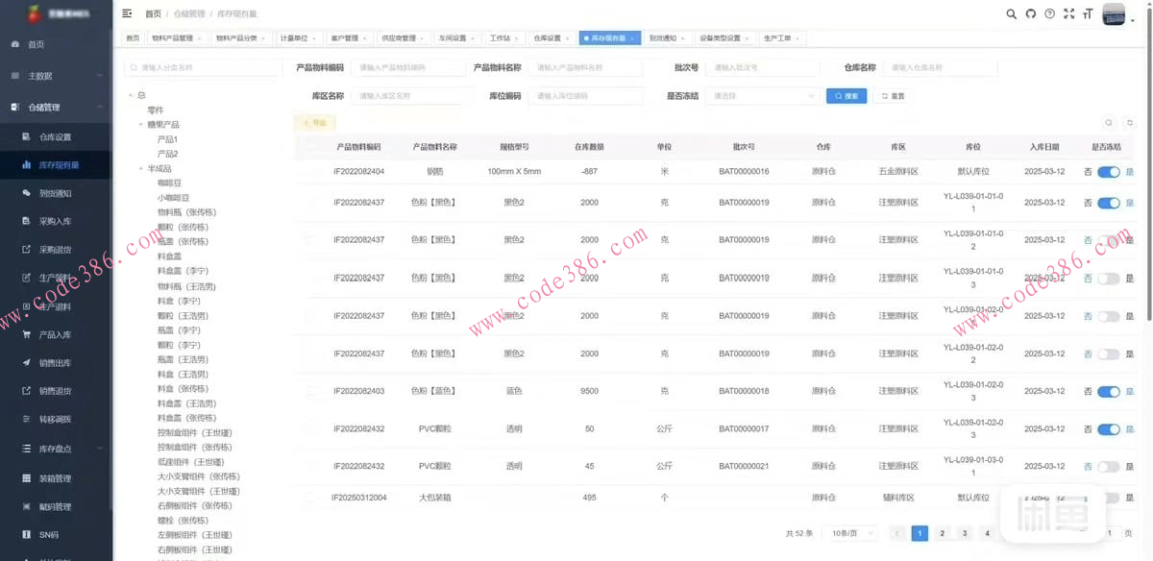Open the global search magnifier icon

(1010, 13)
